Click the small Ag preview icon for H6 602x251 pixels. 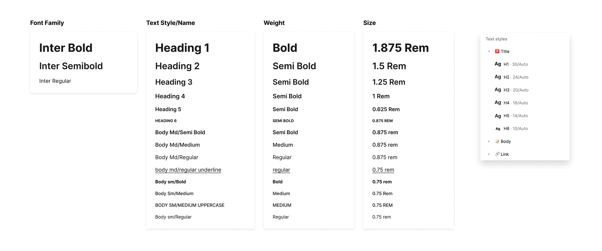[498, 129]
